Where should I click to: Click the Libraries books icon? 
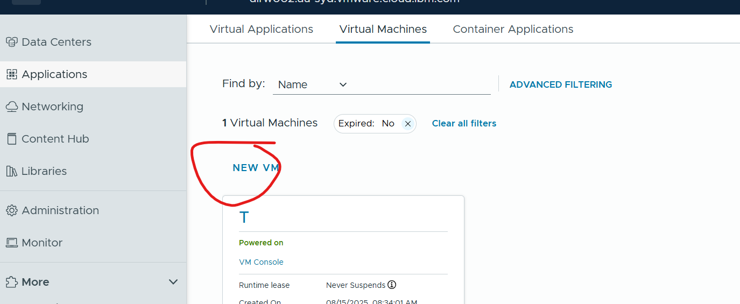(12, 171)
